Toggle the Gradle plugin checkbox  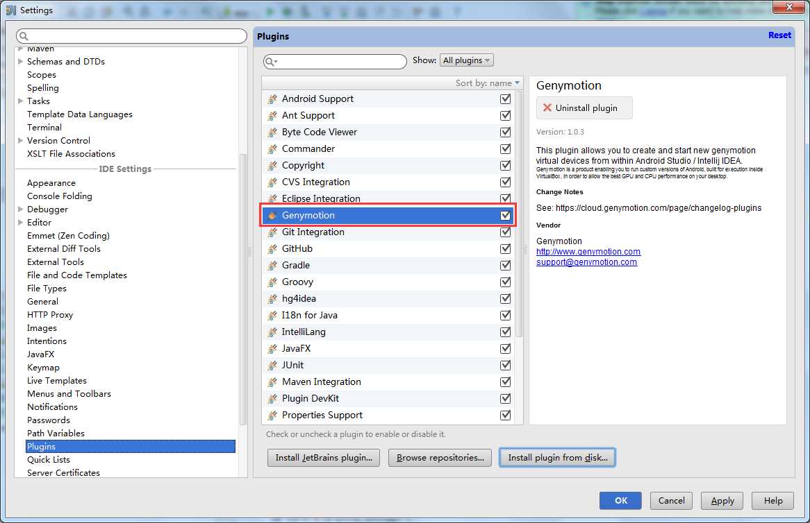505,265
